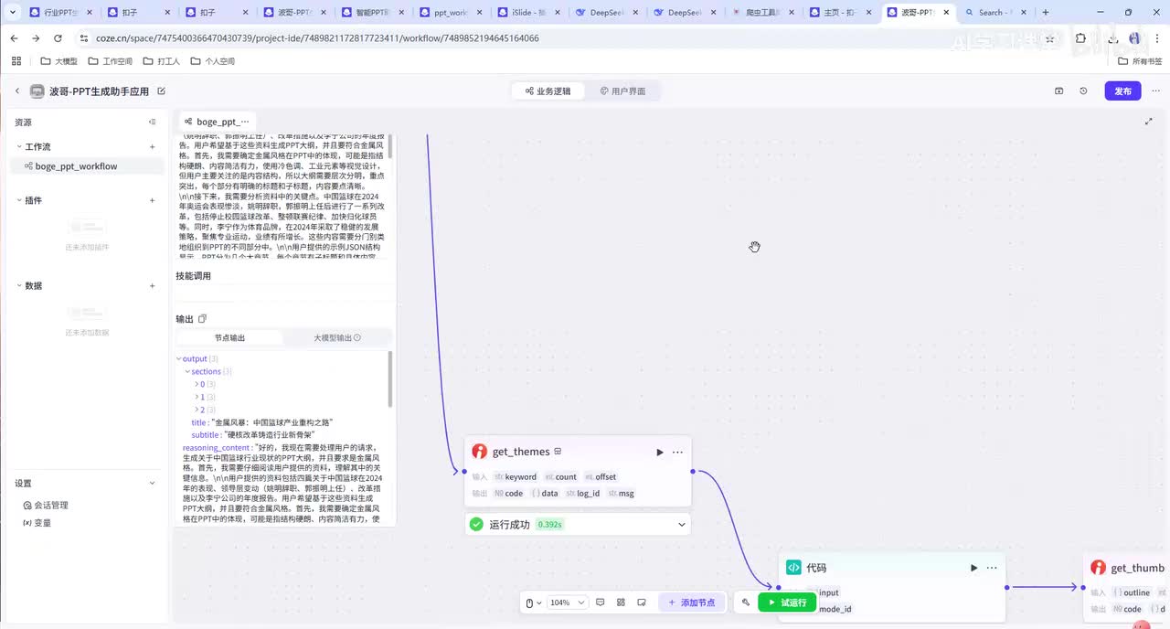Image resolution: width=1170 pixels, height=629 pixels.
Task: Open the 104% zoom level dropdown
Action: (568, 603)
